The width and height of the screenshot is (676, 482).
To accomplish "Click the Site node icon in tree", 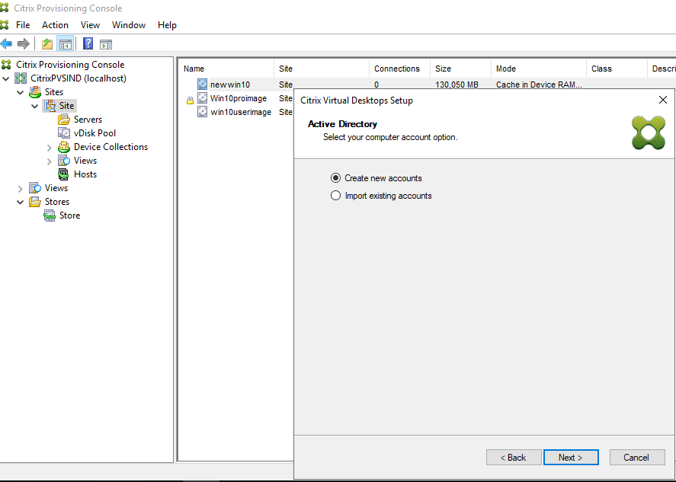I will tap(50, 106).
